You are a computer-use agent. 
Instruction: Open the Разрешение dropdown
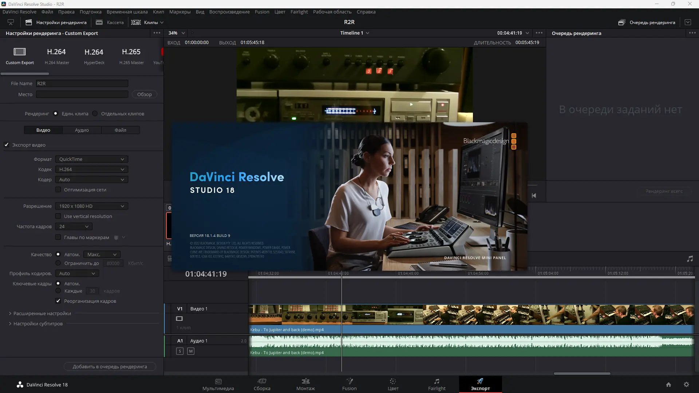click(x=91, y=206)
